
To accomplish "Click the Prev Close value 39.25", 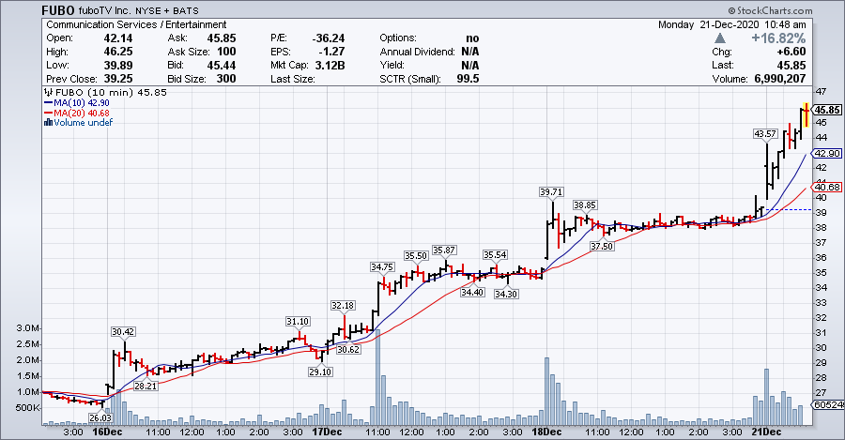I will pos(118,79).
